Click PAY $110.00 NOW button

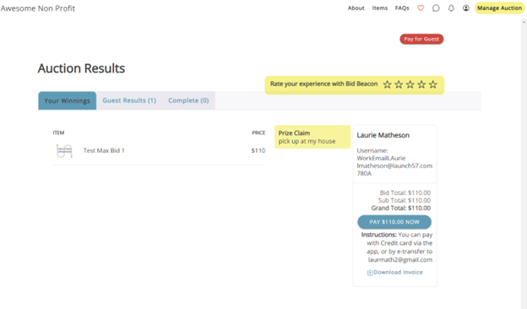(394, 222)
